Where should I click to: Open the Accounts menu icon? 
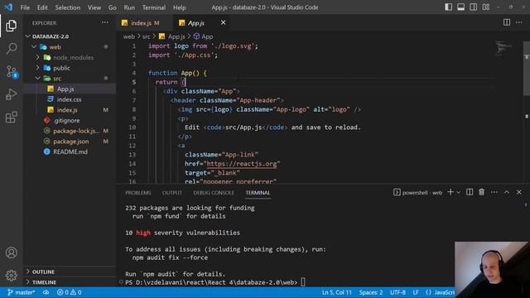tap(11, 252)
